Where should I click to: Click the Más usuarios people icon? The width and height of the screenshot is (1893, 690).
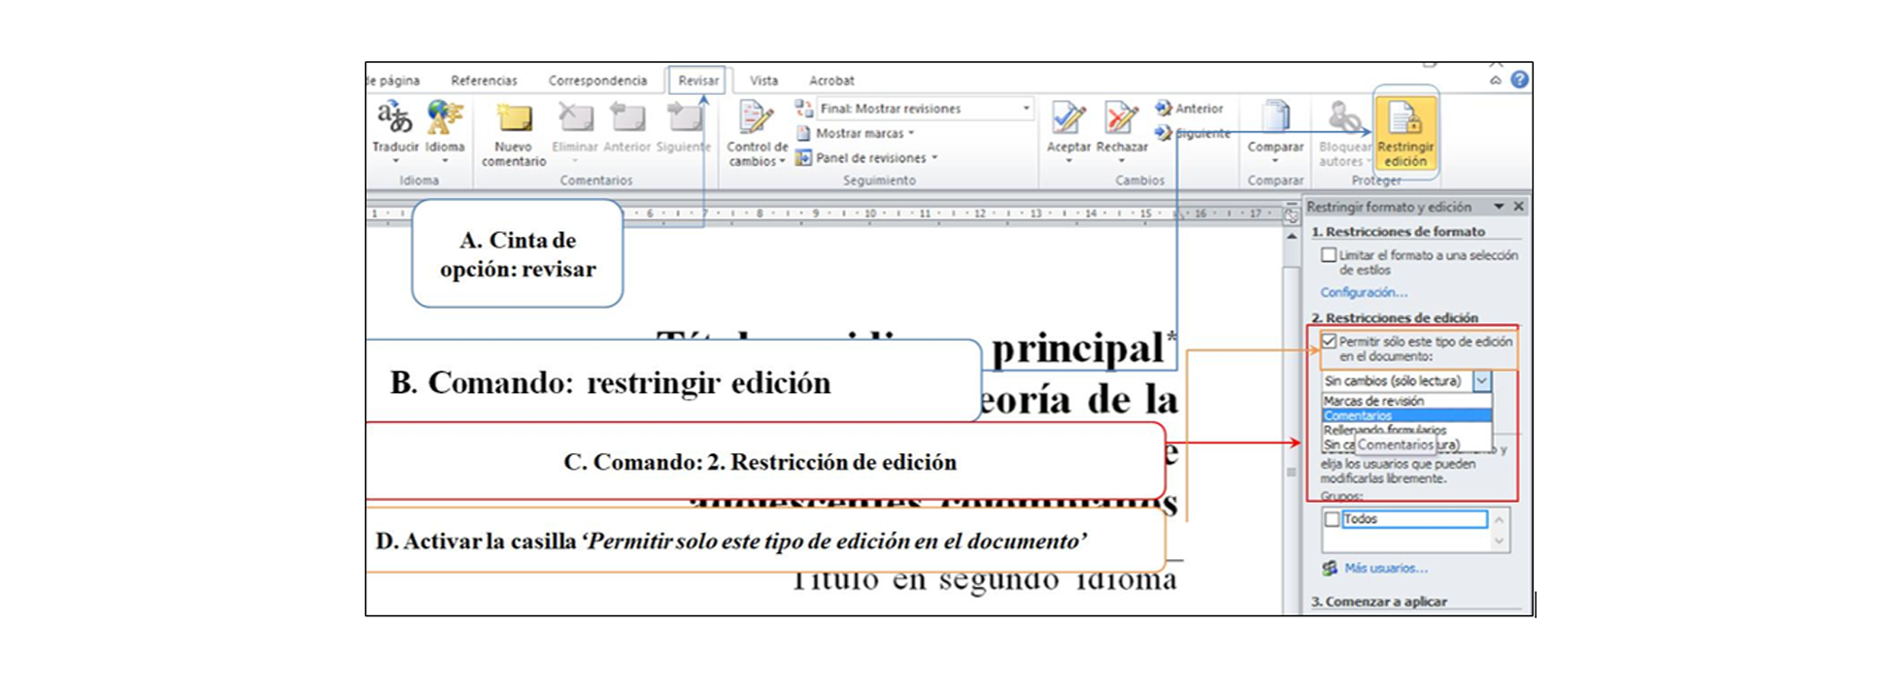1330,568
